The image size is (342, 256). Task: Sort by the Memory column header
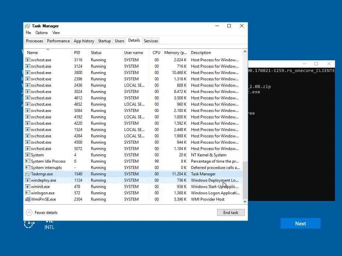176,52
